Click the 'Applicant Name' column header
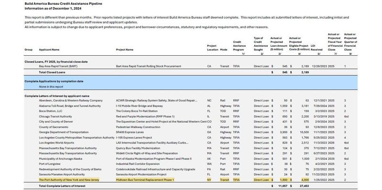382x190 pixels. pyautogui.click(x=49, y=50)
